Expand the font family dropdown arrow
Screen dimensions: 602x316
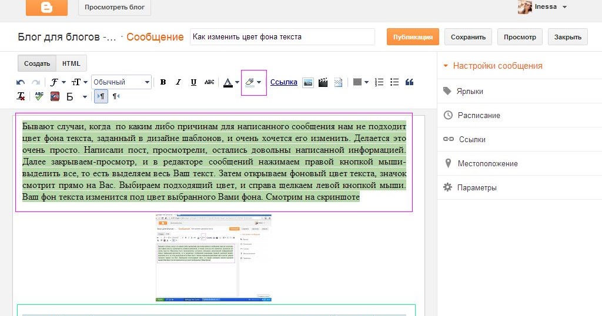point(63,82)
